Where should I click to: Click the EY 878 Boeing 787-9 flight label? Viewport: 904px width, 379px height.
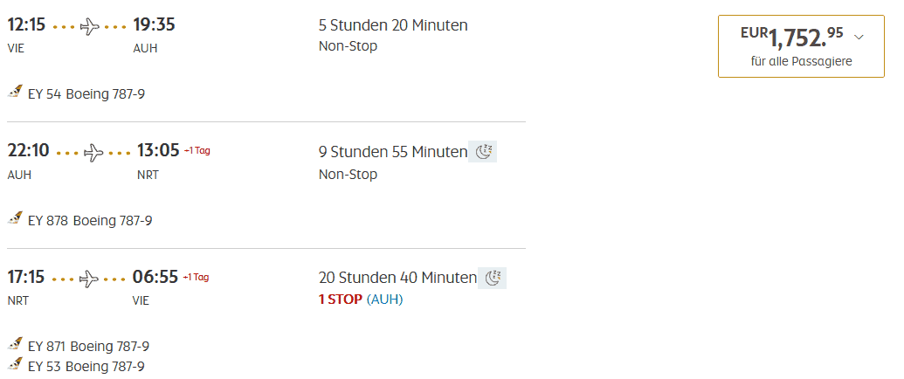[x=90, y=220]
